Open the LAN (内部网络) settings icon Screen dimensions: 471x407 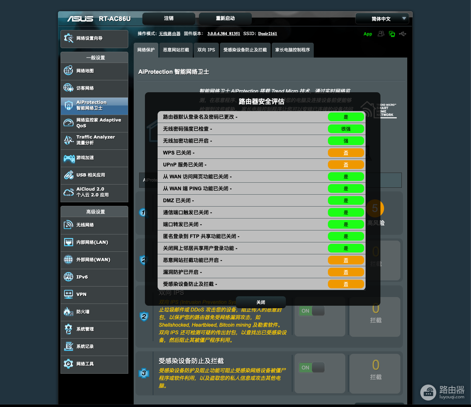click(68, 242)
